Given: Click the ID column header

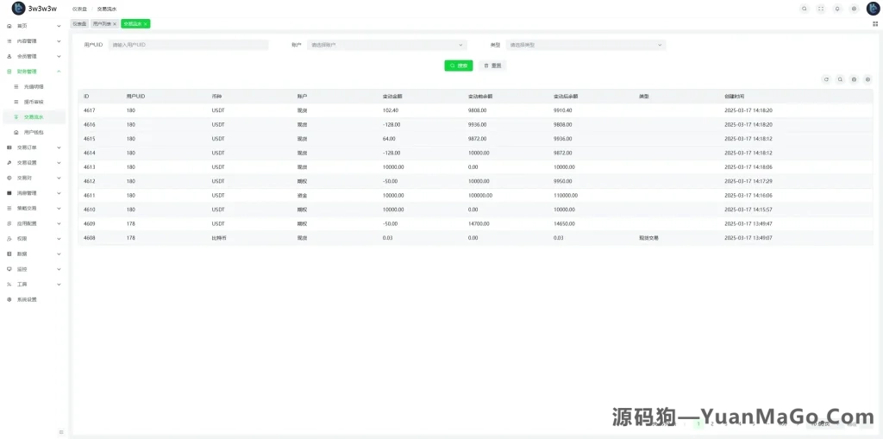Looking at the screenshot, I should (87, 97).
